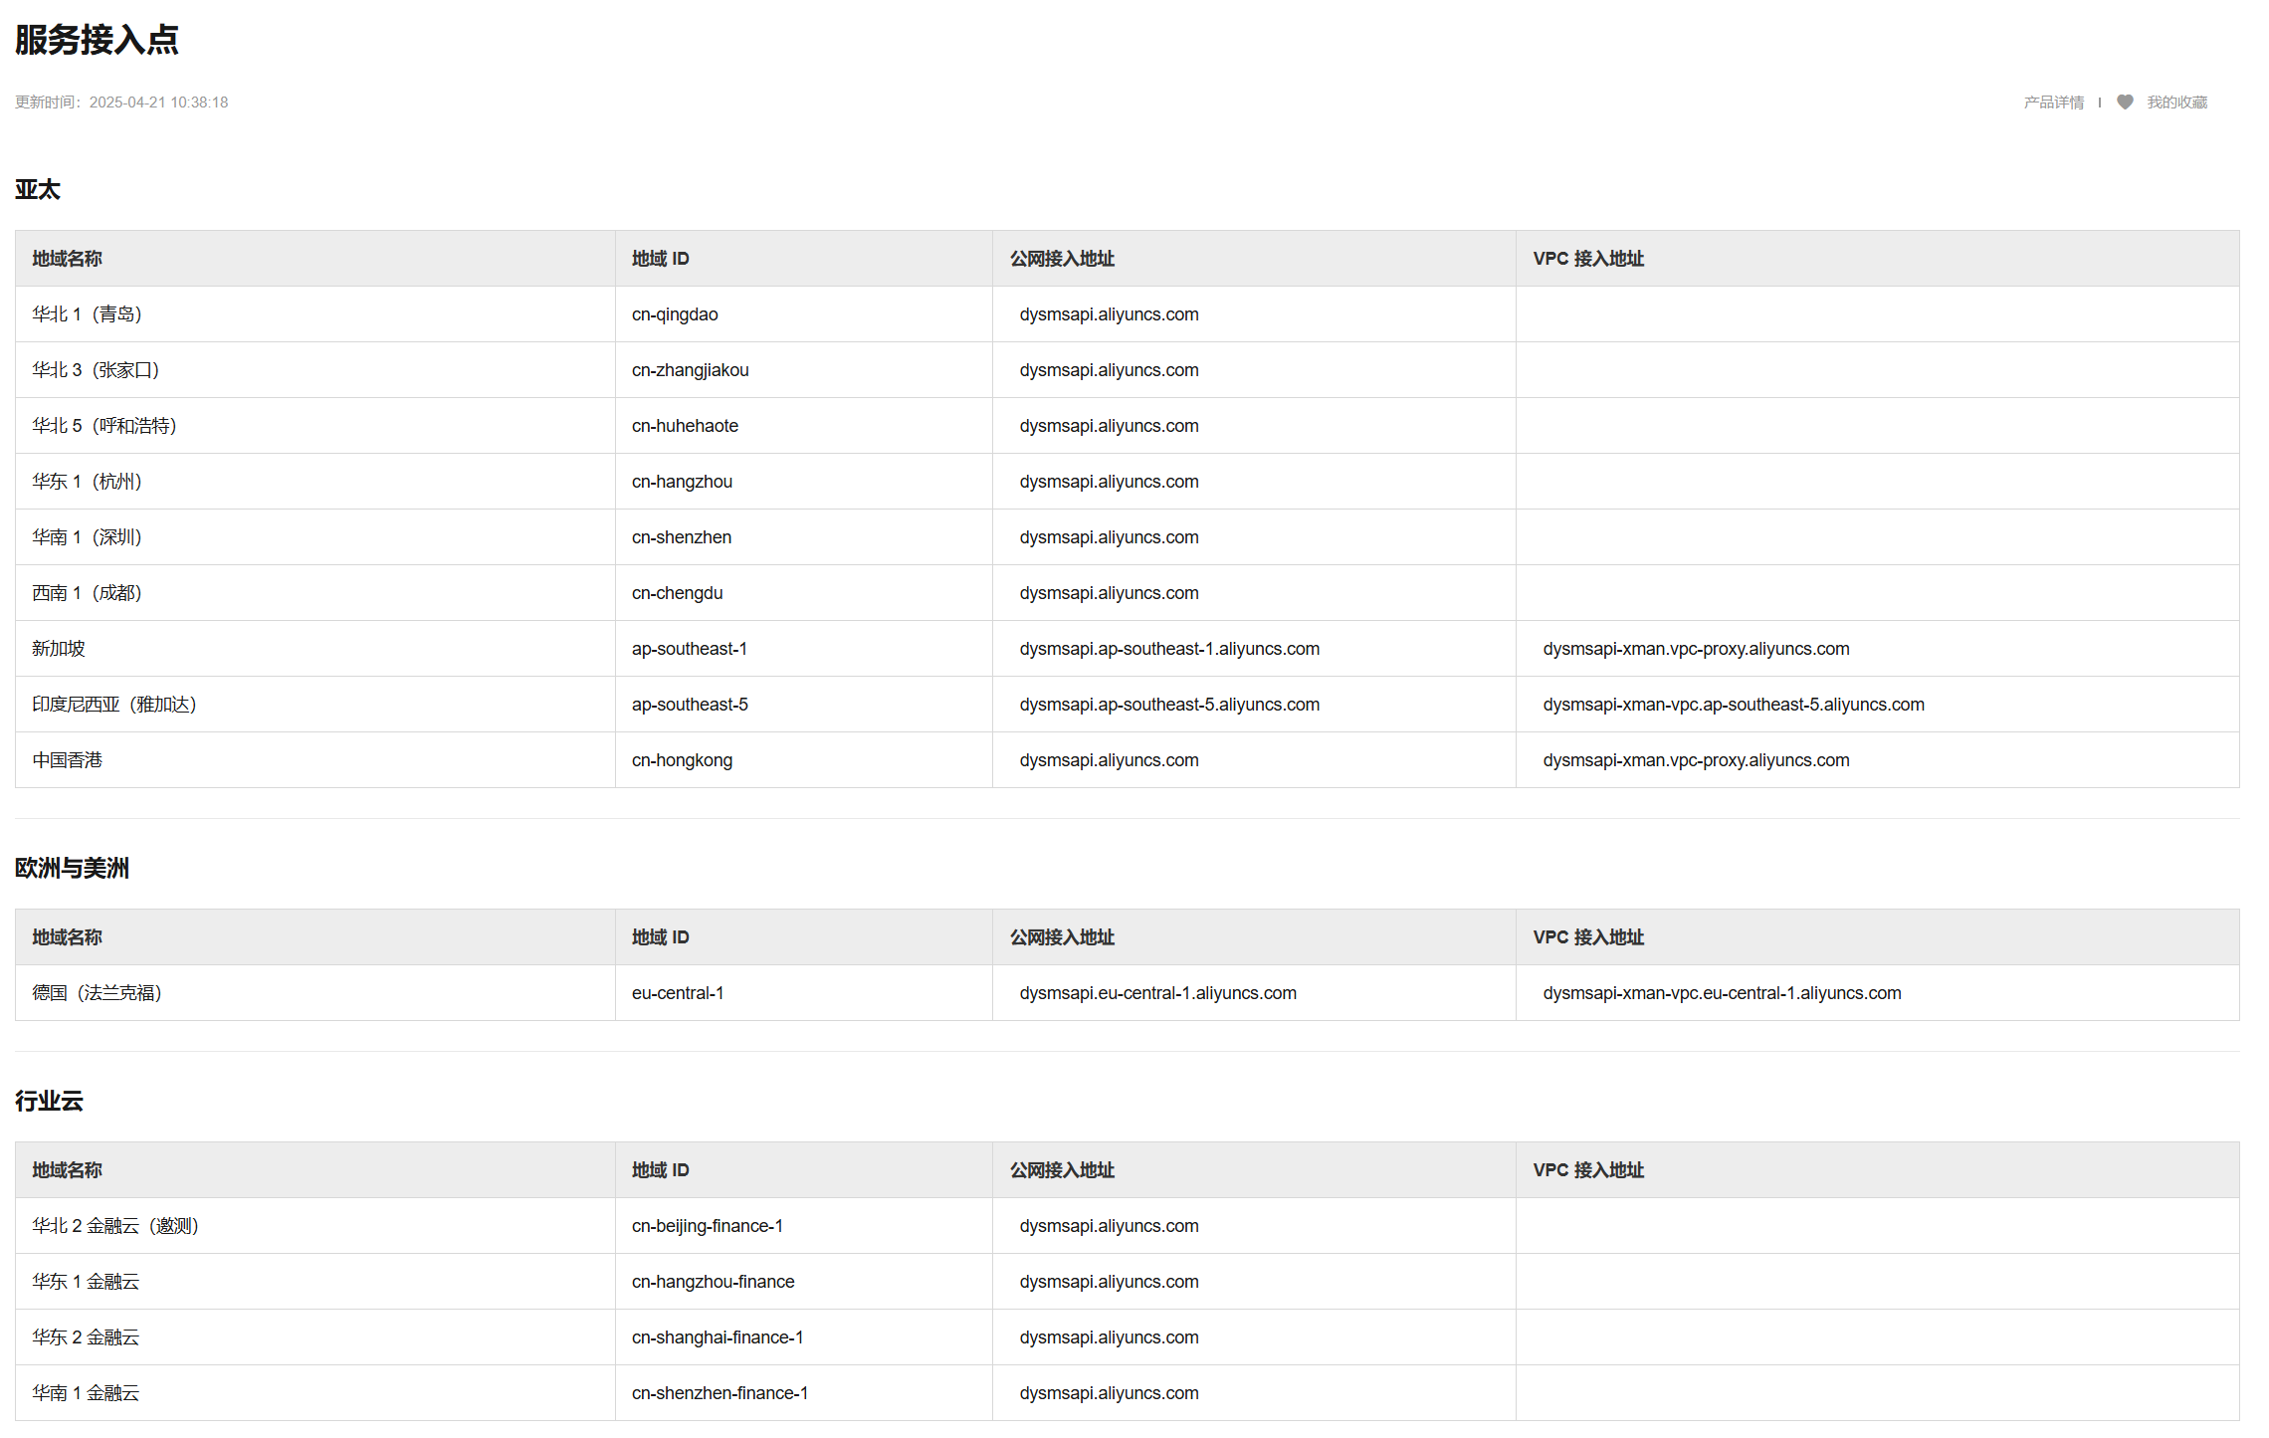Select the cn-shanghai-finance-1 region ID cell
This screenshot has width=2269, height=1438.
click(717, 1337)
